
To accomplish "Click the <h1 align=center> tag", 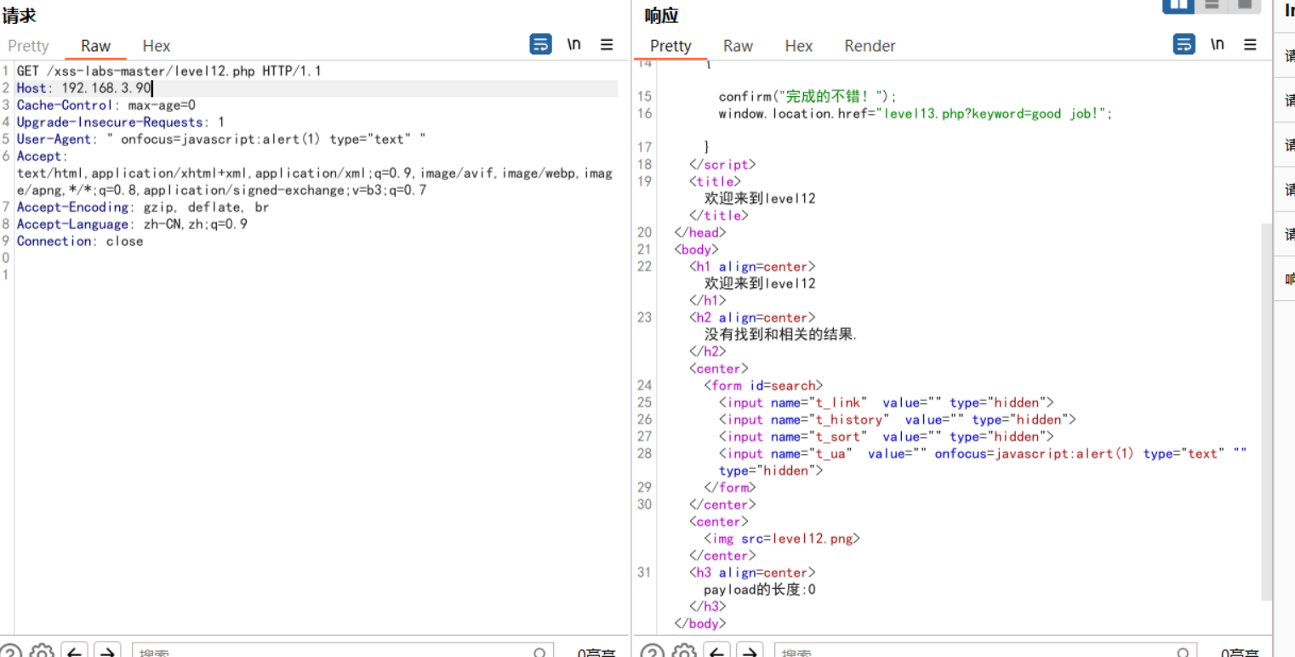I will tap(752, 266).
